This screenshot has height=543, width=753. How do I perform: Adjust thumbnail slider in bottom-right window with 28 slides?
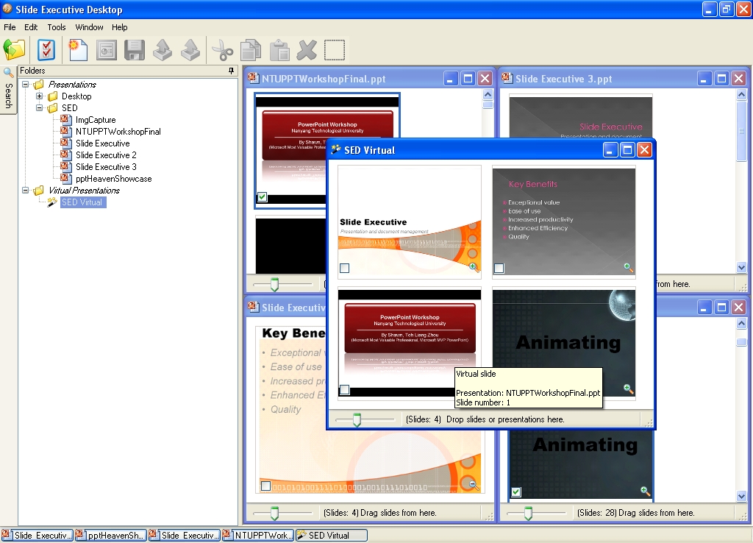click(x=528, y=514)
